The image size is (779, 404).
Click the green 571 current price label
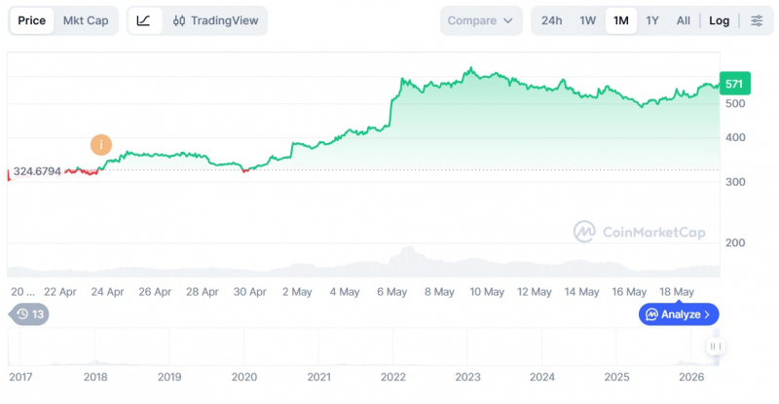pos(734,84)
